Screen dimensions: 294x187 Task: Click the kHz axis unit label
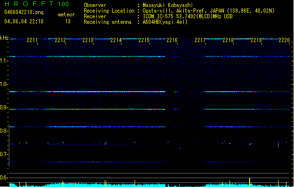coord(4,38)
